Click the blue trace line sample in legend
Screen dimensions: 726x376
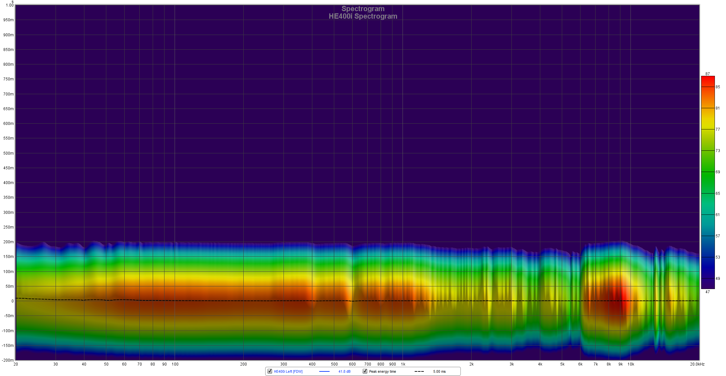coord(324,371)
